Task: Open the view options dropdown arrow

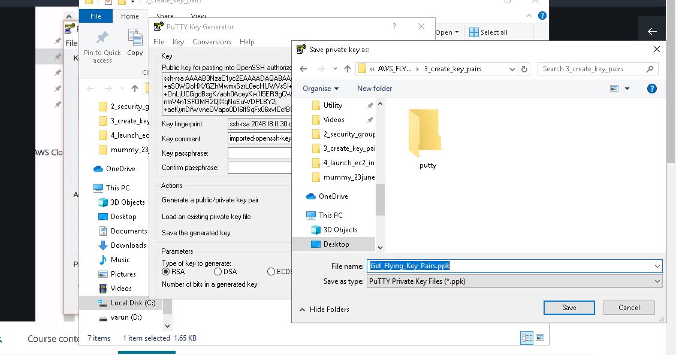Action: point(627,89)
